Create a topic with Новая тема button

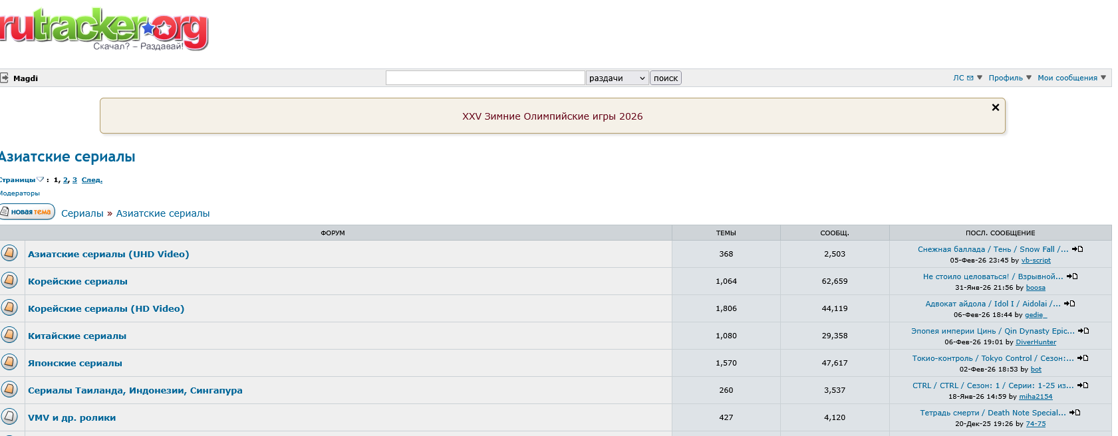click(x=27, y=212)
